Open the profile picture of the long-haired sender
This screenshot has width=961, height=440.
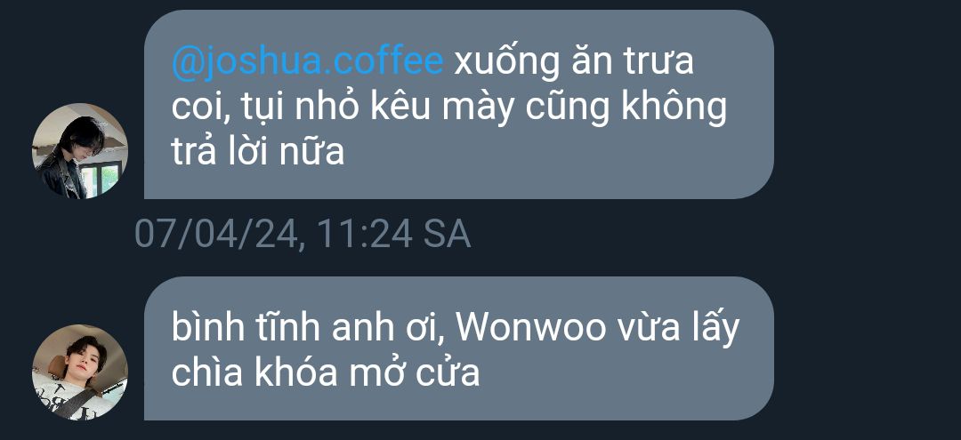80,150
